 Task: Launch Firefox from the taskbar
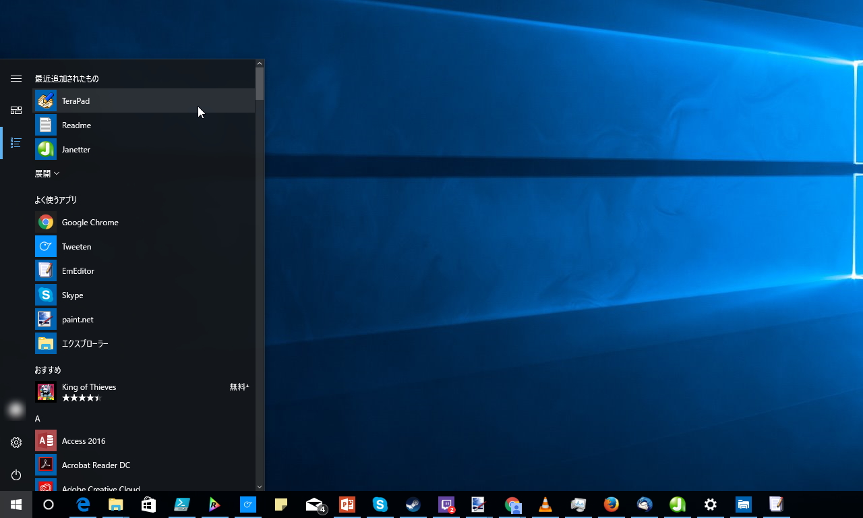click(x=612, y=505)
